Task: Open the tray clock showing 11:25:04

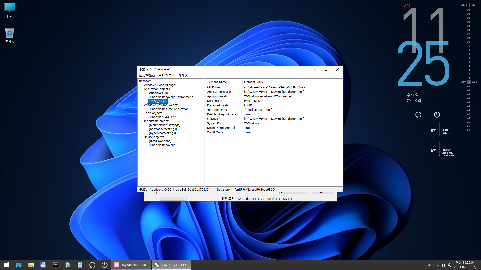Action: coord(465,265)
